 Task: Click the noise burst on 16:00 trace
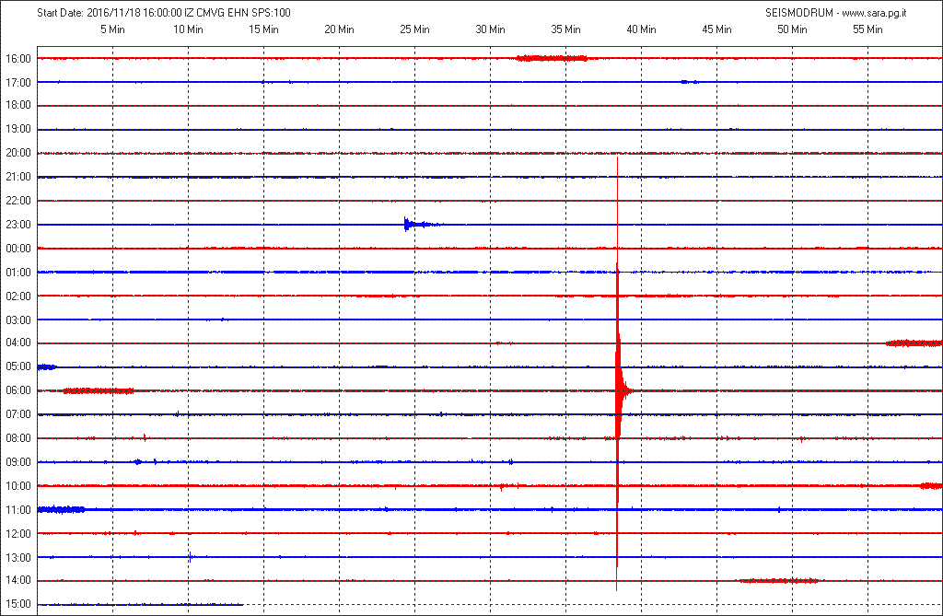click(552, 58)
